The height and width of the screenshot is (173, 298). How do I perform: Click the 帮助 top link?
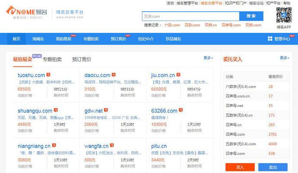coord(287,3)
